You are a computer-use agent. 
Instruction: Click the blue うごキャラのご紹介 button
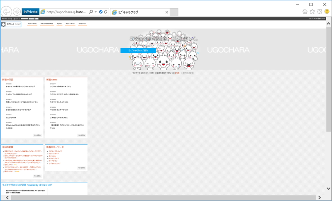point(138,51)
